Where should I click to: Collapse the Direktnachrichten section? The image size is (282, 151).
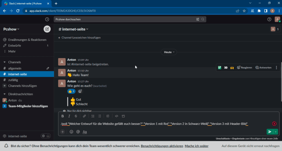pyautogui.click(x=5, y=94)
